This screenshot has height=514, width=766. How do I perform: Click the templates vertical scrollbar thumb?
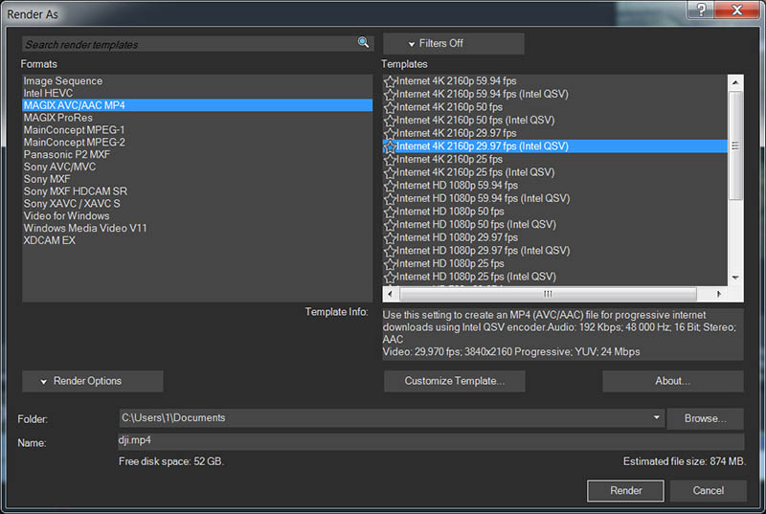point(735,145)
